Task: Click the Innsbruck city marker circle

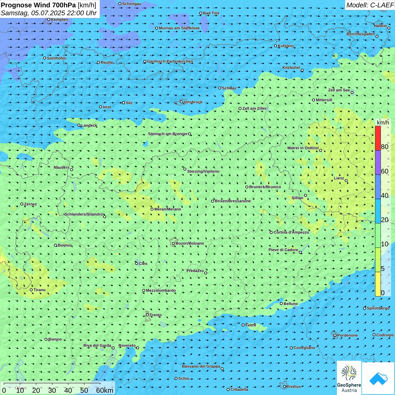Action: coord(181,102)
